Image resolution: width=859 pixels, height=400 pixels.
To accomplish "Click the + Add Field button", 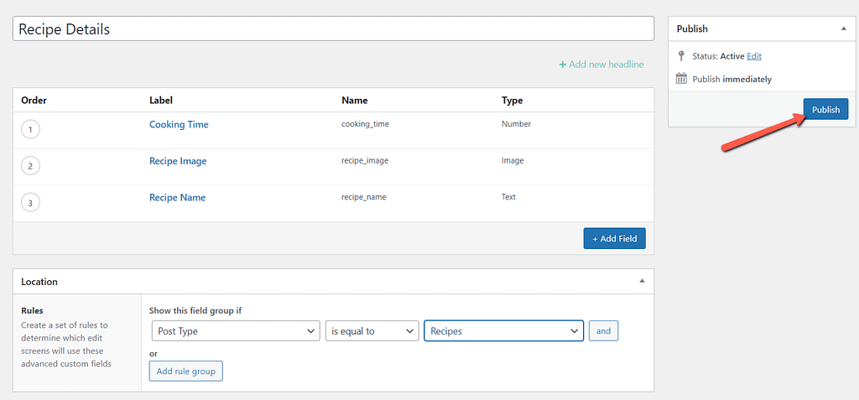I will [614, 238].
